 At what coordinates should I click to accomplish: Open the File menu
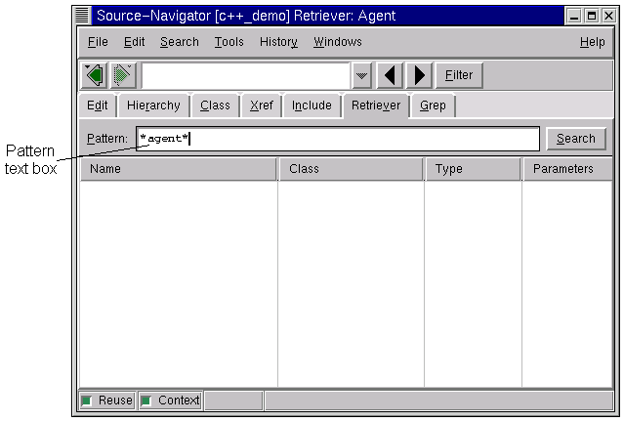tap(98, 42)
